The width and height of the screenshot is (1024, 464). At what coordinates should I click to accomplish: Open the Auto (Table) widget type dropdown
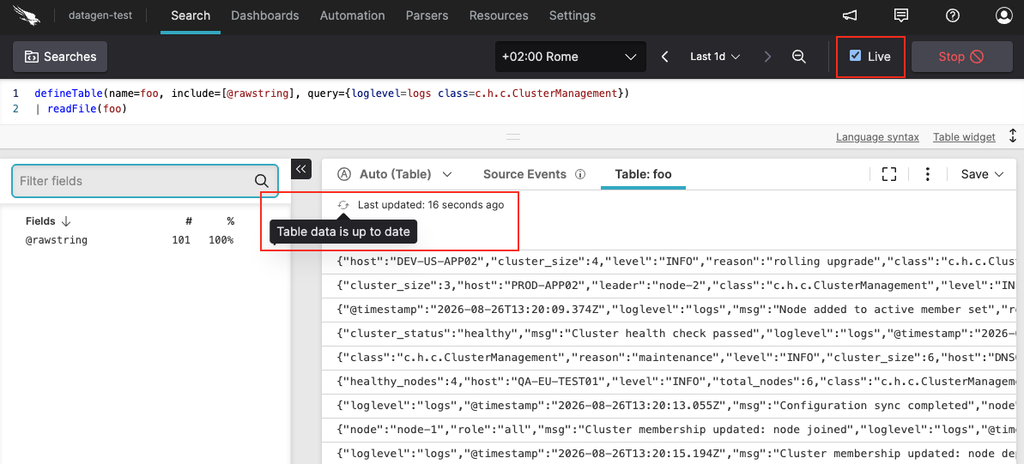click(395, 174)
